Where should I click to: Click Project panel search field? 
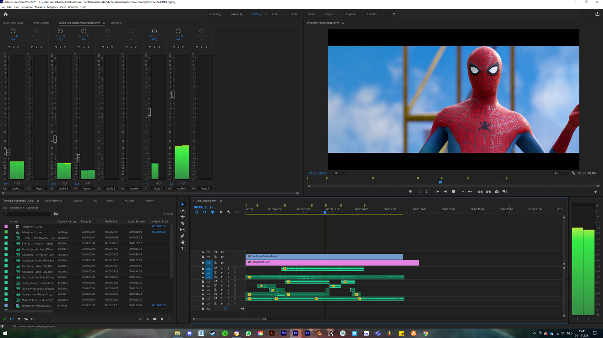coord(27,214)
